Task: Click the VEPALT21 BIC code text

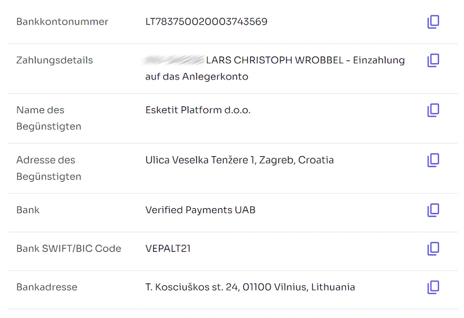Action: 168,249
